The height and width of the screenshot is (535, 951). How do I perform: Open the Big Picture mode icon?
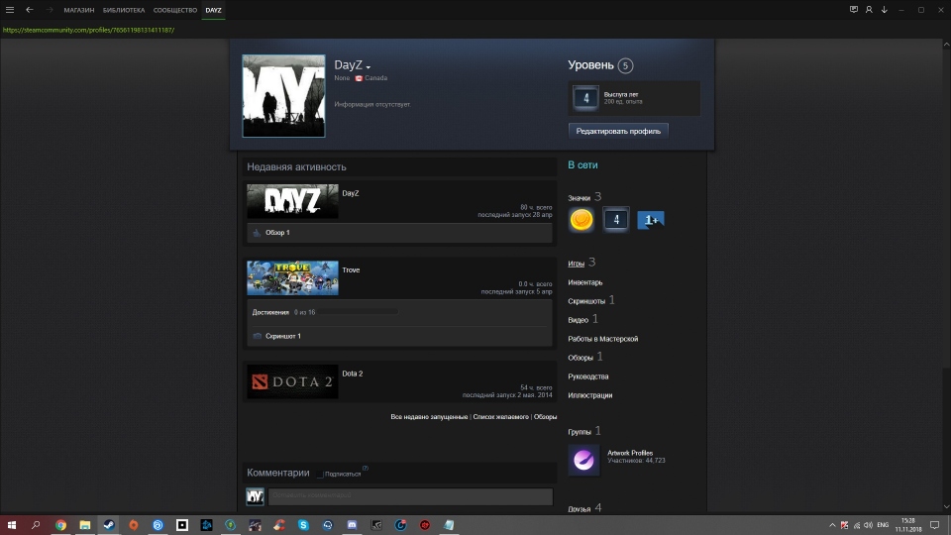click(x=853, y=10)
